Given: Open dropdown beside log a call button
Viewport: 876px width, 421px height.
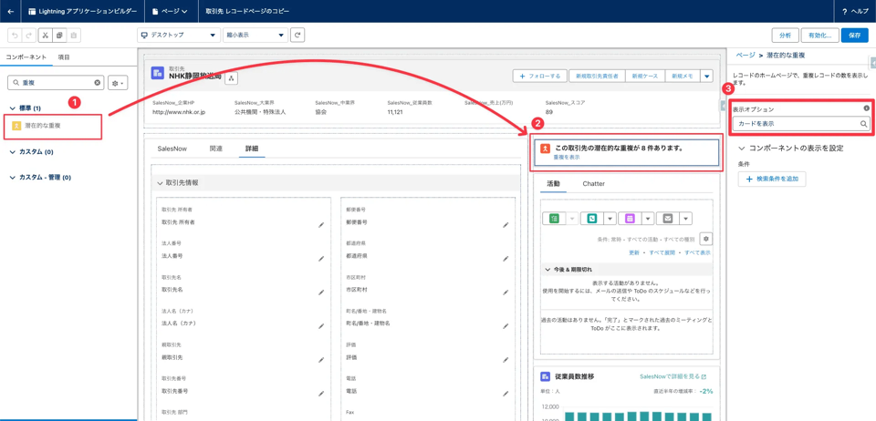Looking at the screenshot, I should click(610, 219).
